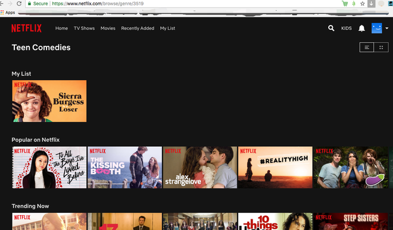The width and height of the screenshot is (393, 230).
Task: Click the download arrow extension icon
Action: click(371, 4)
